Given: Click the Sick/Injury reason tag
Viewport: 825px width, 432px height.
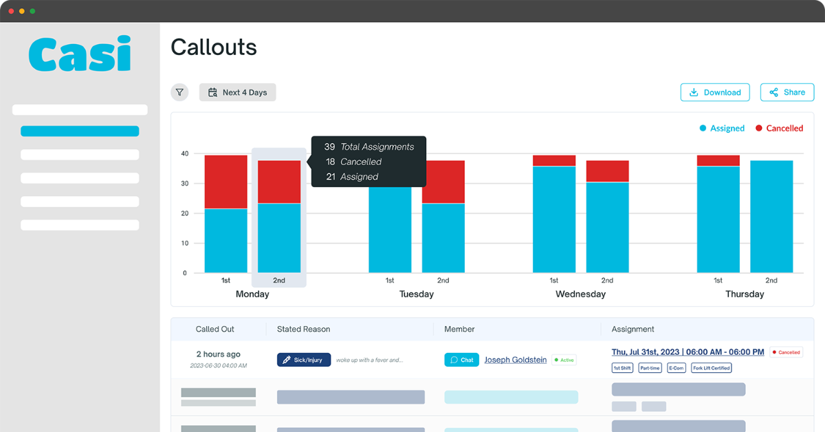Looking at the screenshot, I should point(304,360).
